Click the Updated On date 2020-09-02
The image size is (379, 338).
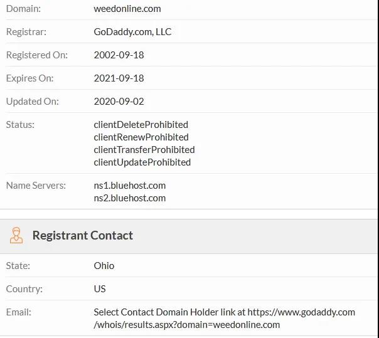[119, 102]
